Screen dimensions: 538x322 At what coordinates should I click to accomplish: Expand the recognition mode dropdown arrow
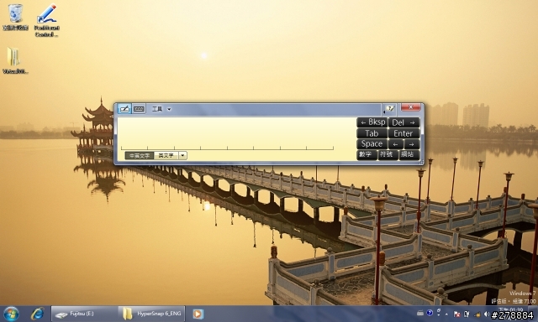[x=183, y=156]
